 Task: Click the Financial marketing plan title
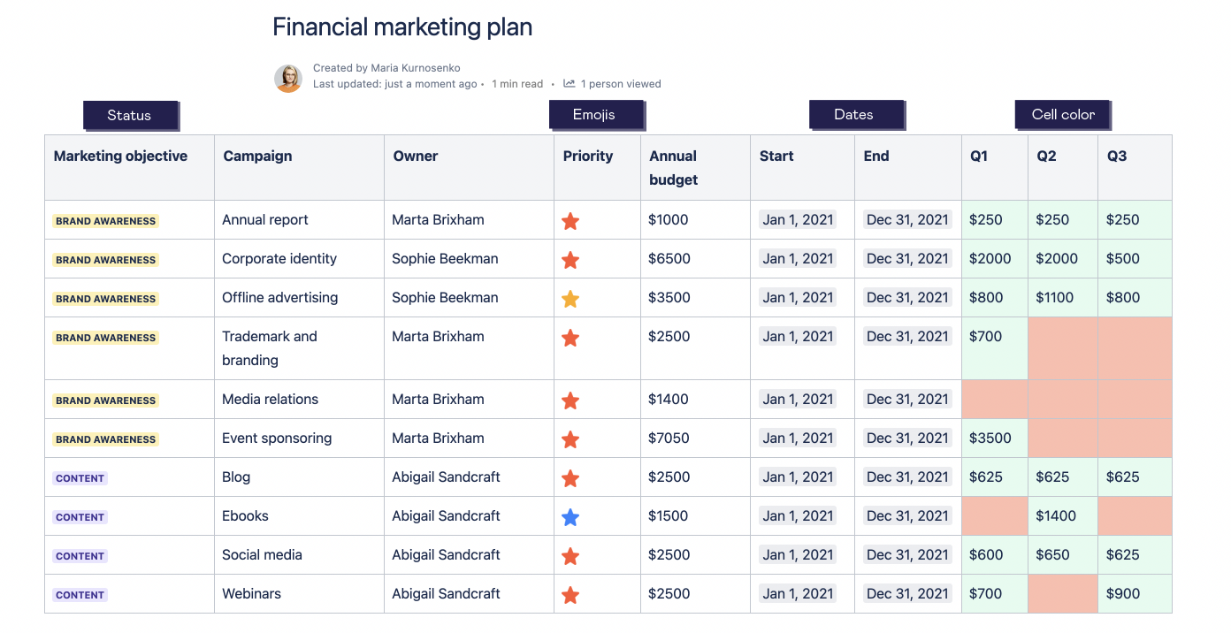[x=402, y=27]
